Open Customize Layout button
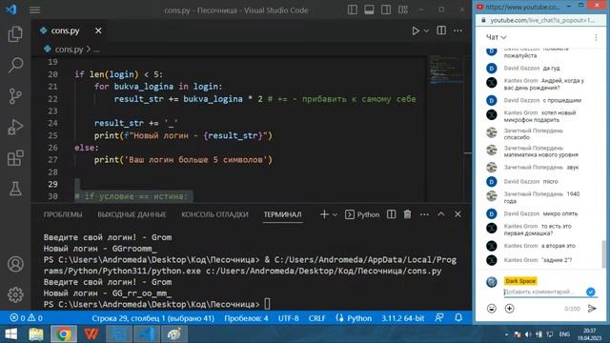 click(403, 10)
